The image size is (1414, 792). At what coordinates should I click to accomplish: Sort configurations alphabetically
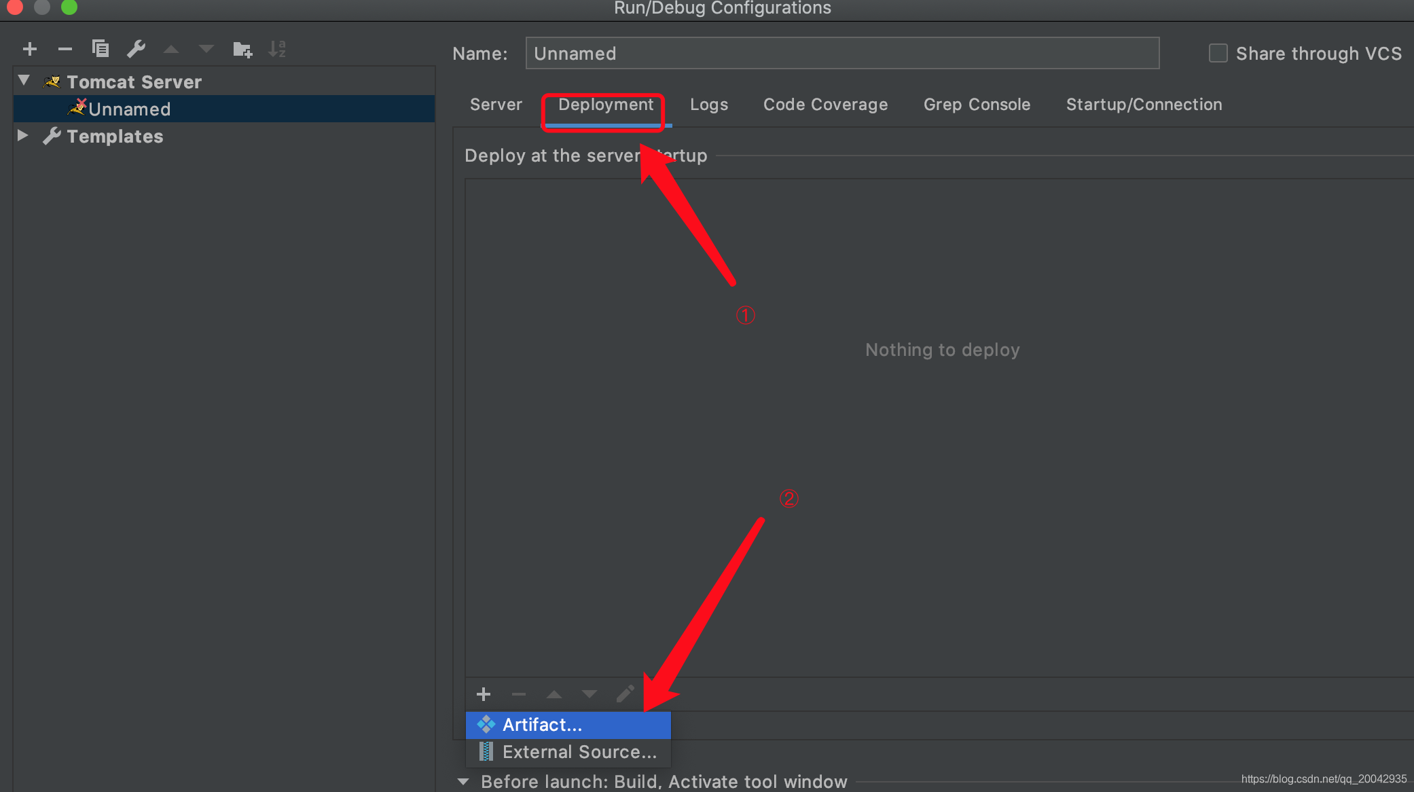pos(277,49)
